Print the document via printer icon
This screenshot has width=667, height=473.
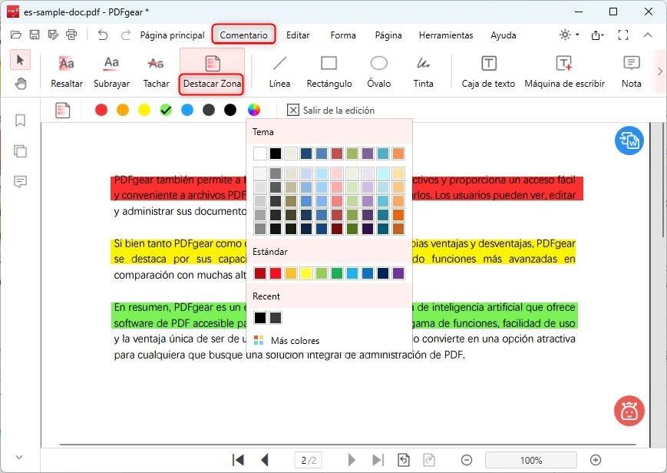coord(71,35)
